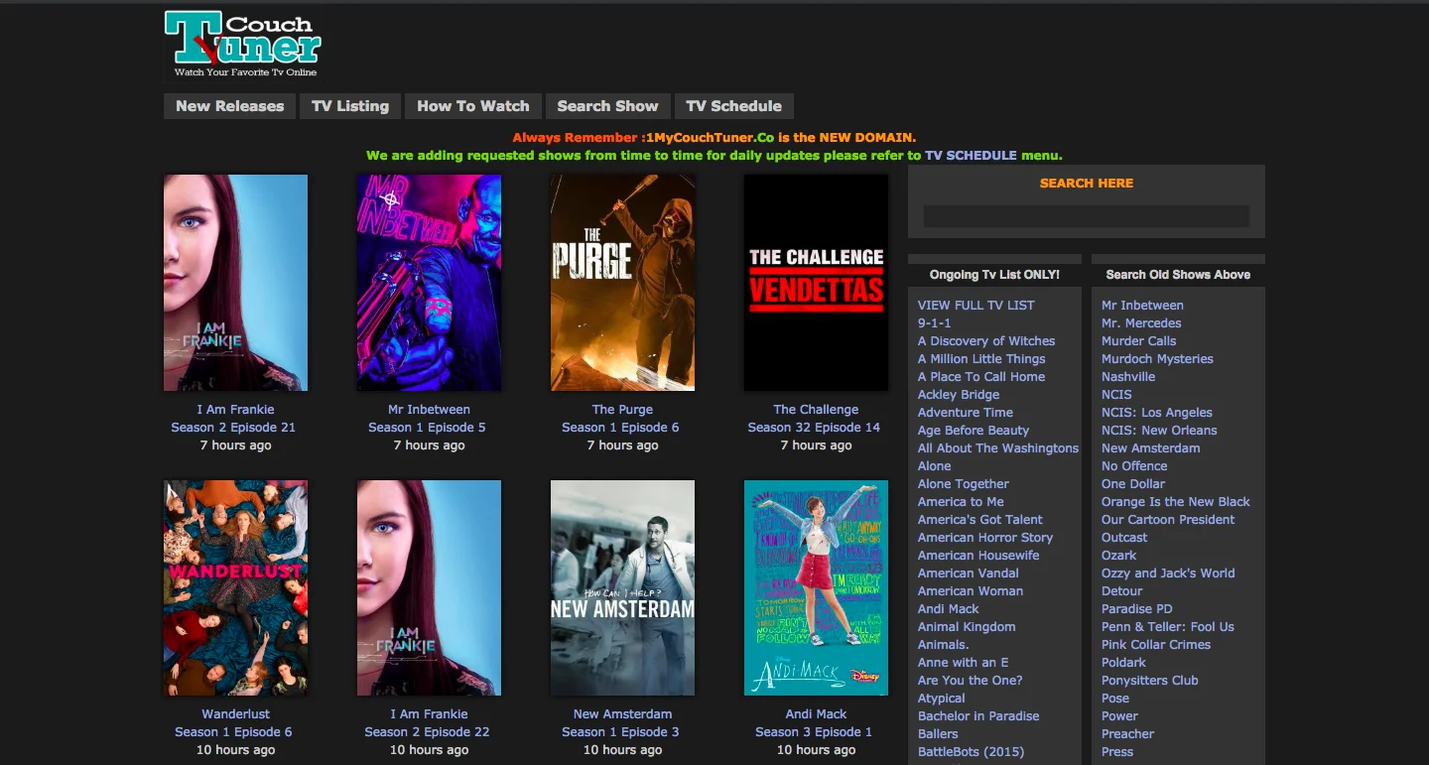Select The Challenge Season 32 Episode 14 link
The width and height of the screenshot is (1429, 765).
coord(816,419)
